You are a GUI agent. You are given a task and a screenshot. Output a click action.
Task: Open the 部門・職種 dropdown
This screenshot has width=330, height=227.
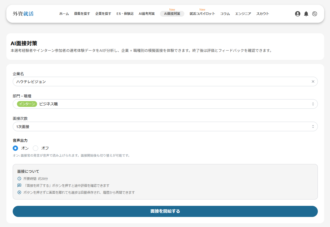click(165, 104)
